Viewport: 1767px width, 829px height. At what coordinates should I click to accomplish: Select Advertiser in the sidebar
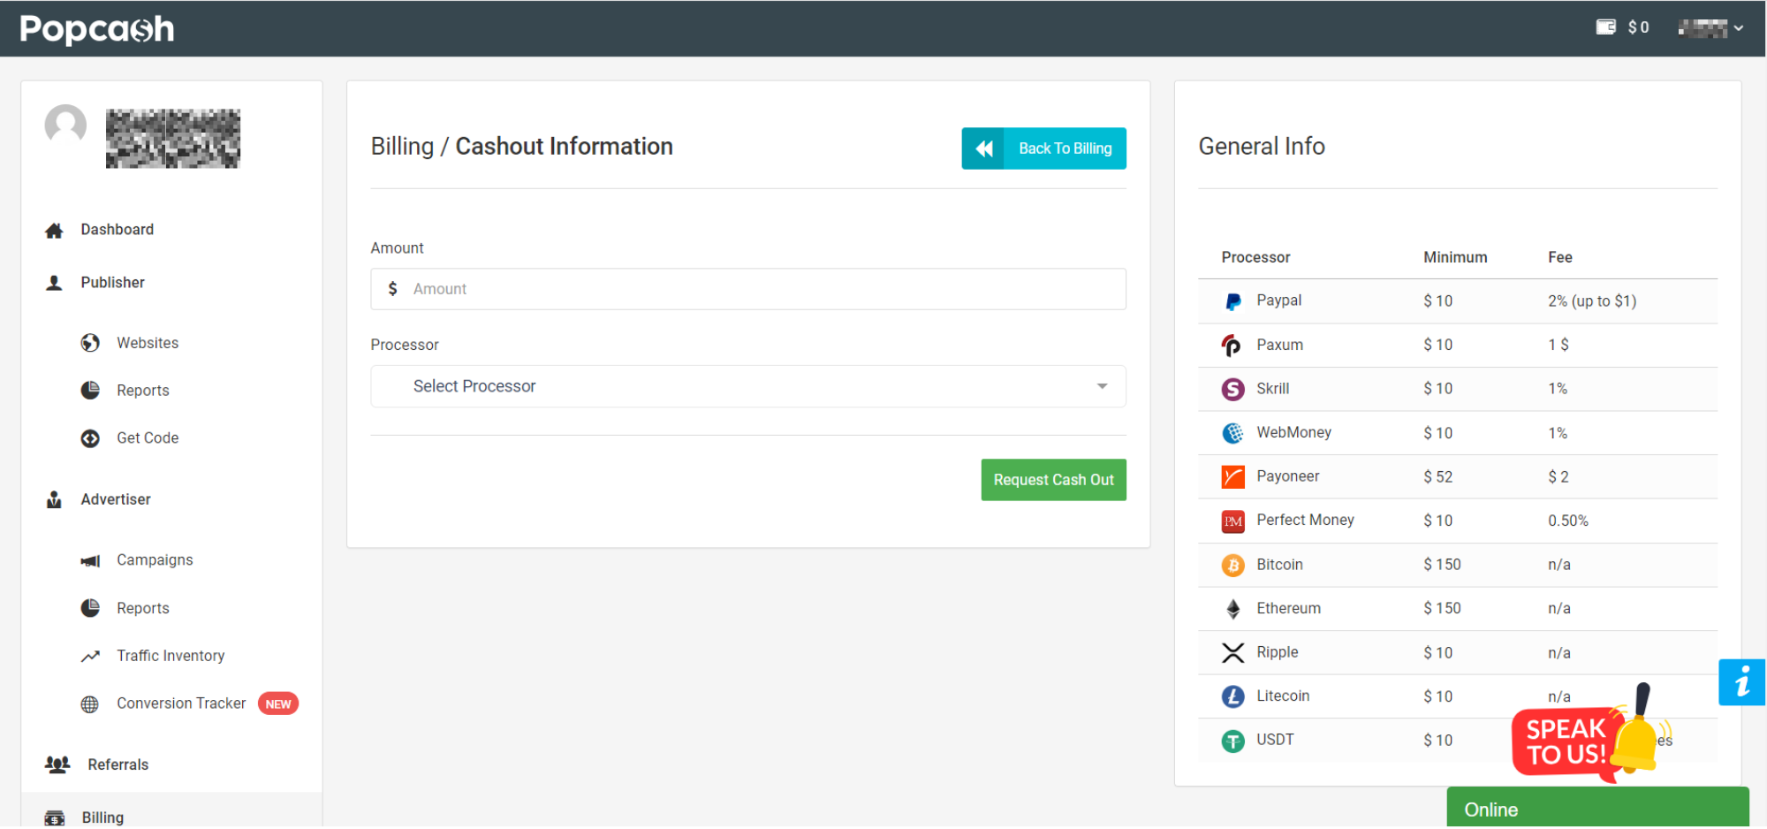point(116,499)
